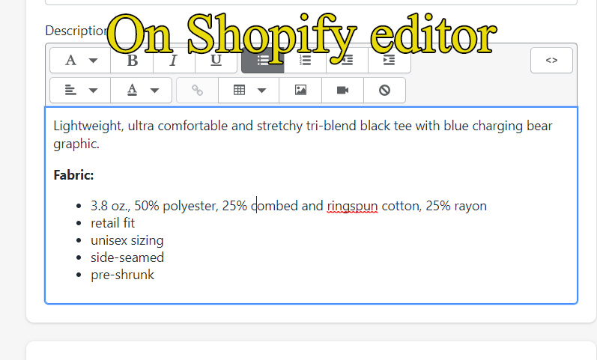Click the 'unisex sizing' bullet item

127,240
